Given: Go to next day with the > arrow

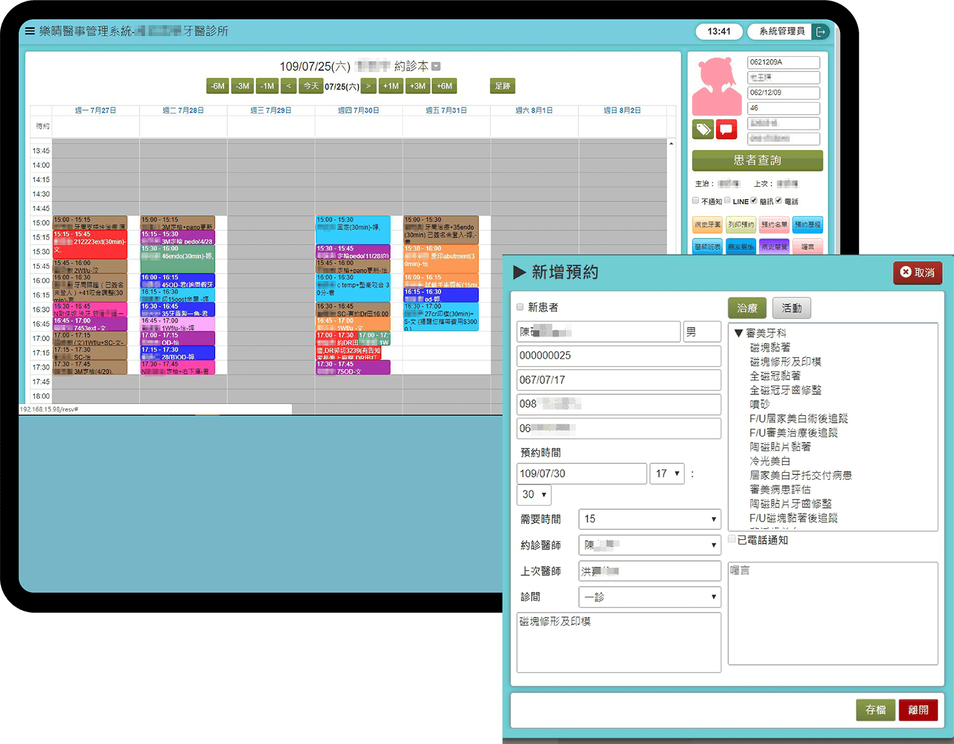Looking at the screenshot, I should point(368,86).
